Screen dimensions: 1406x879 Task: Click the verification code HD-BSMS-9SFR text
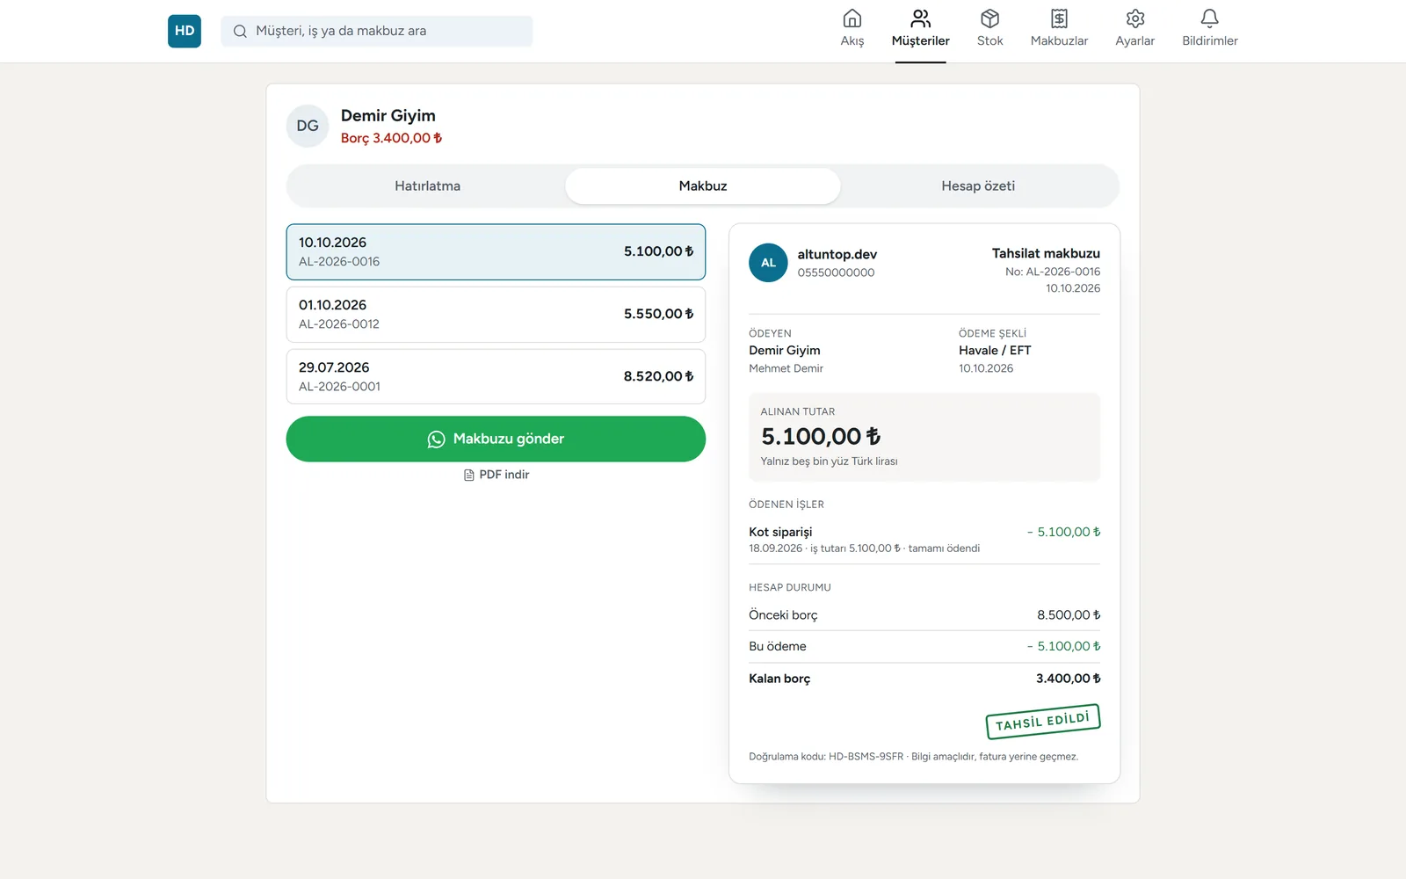[866, 757]
